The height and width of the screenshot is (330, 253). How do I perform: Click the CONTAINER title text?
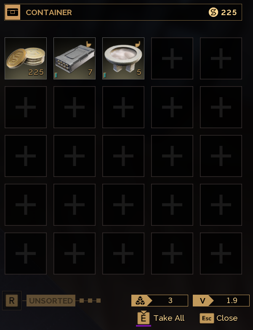pos(49,13)
